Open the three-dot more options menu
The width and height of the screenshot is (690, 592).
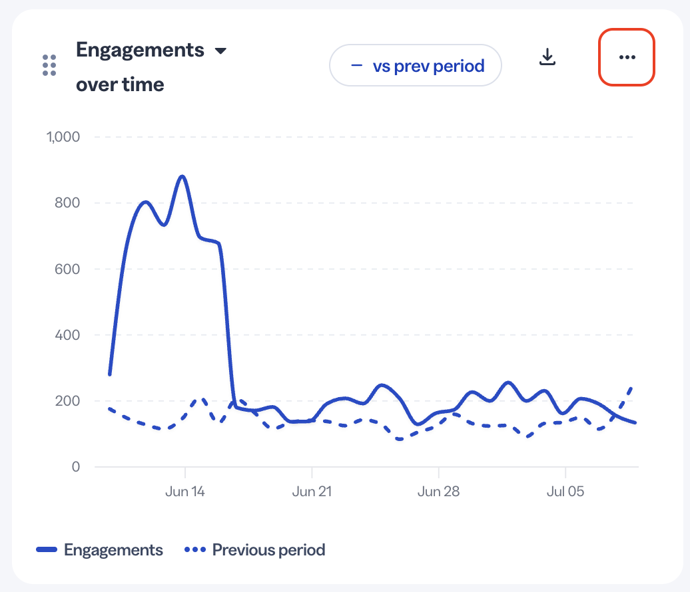click(627, 57)
